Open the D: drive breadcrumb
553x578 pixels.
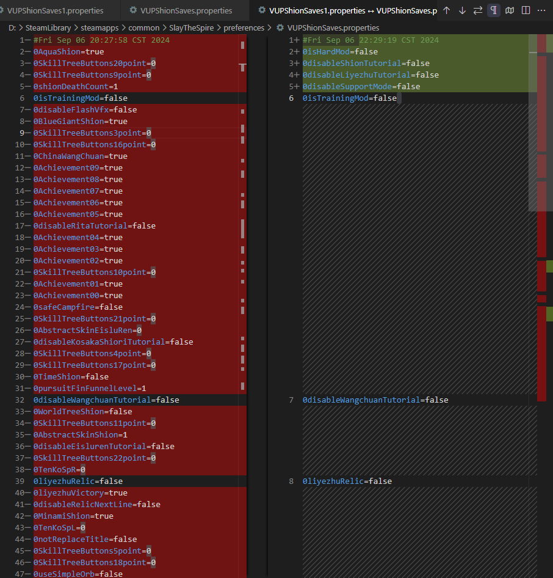12,27
